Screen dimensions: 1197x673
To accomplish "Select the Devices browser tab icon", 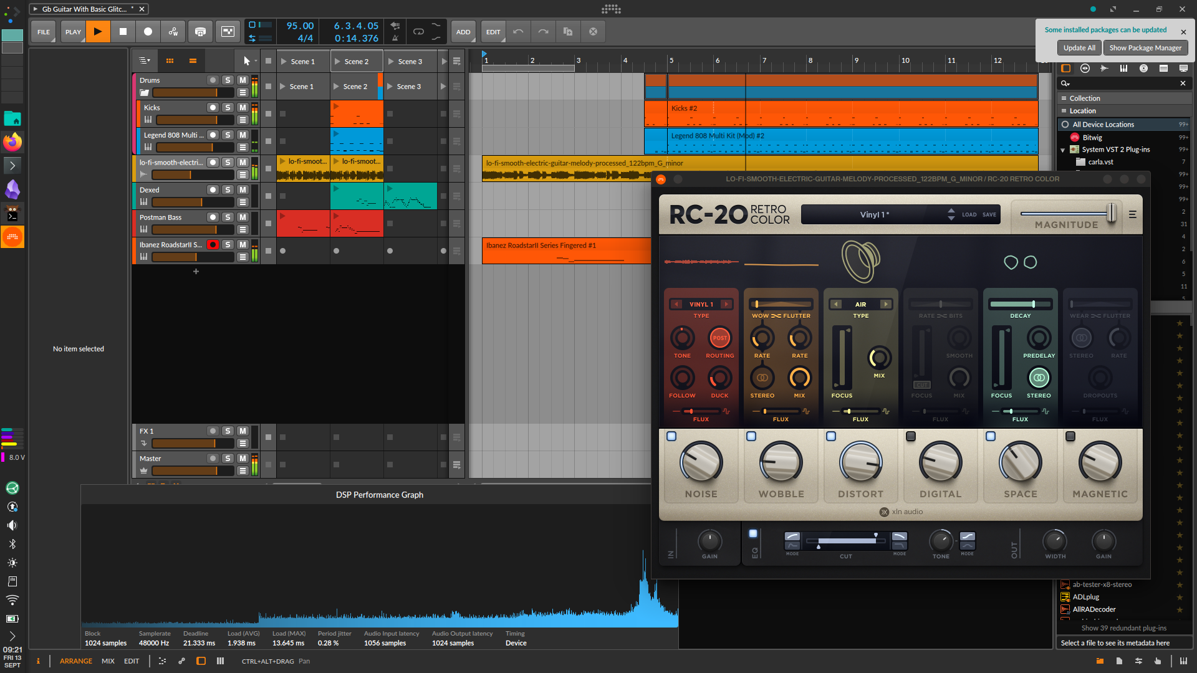I will click(1066, 69).
